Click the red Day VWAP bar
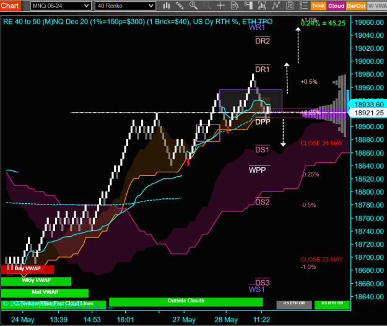This screenshot has height=326, width=387. (x=27, y=269)
